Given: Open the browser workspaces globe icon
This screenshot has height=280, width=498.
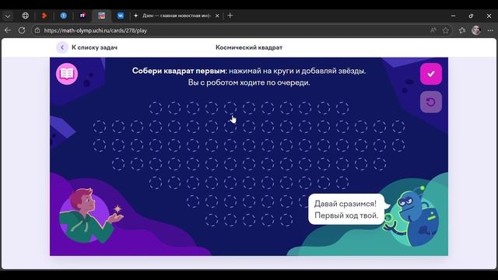Looking at the screenshot, I should [25, 16].
